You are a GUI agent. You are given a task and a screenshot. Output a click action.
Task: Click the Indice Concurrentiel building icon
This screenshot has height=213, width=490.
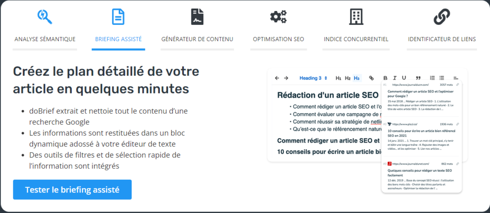[356, 17]
